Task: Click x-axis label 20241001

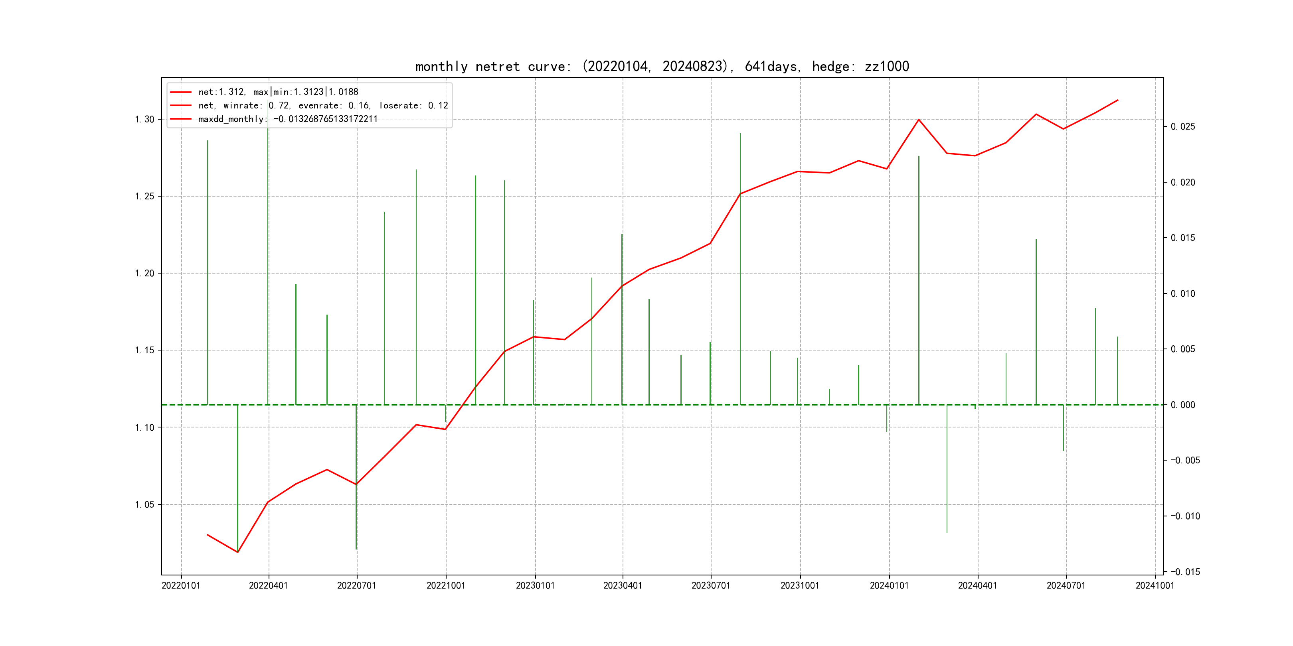Action: 1155,585
